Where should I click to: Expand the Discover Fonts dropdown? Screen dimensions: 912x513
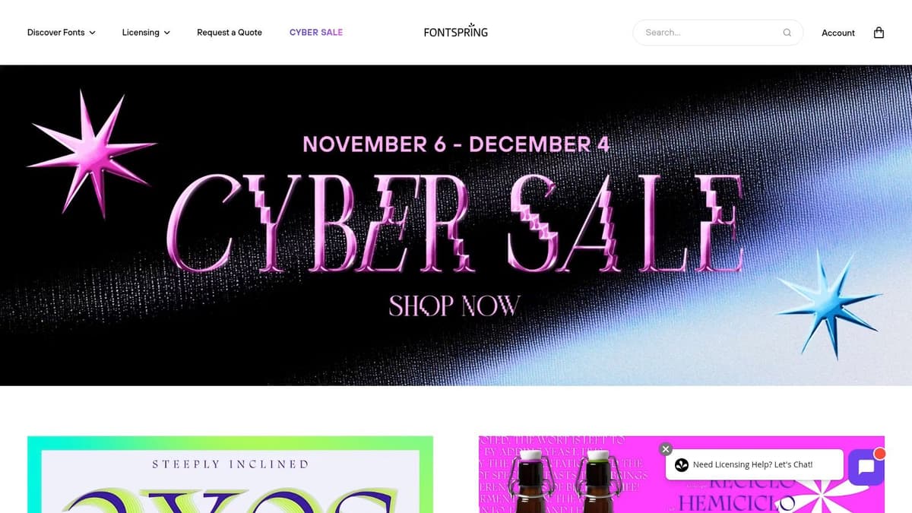(x=62, y=33)
